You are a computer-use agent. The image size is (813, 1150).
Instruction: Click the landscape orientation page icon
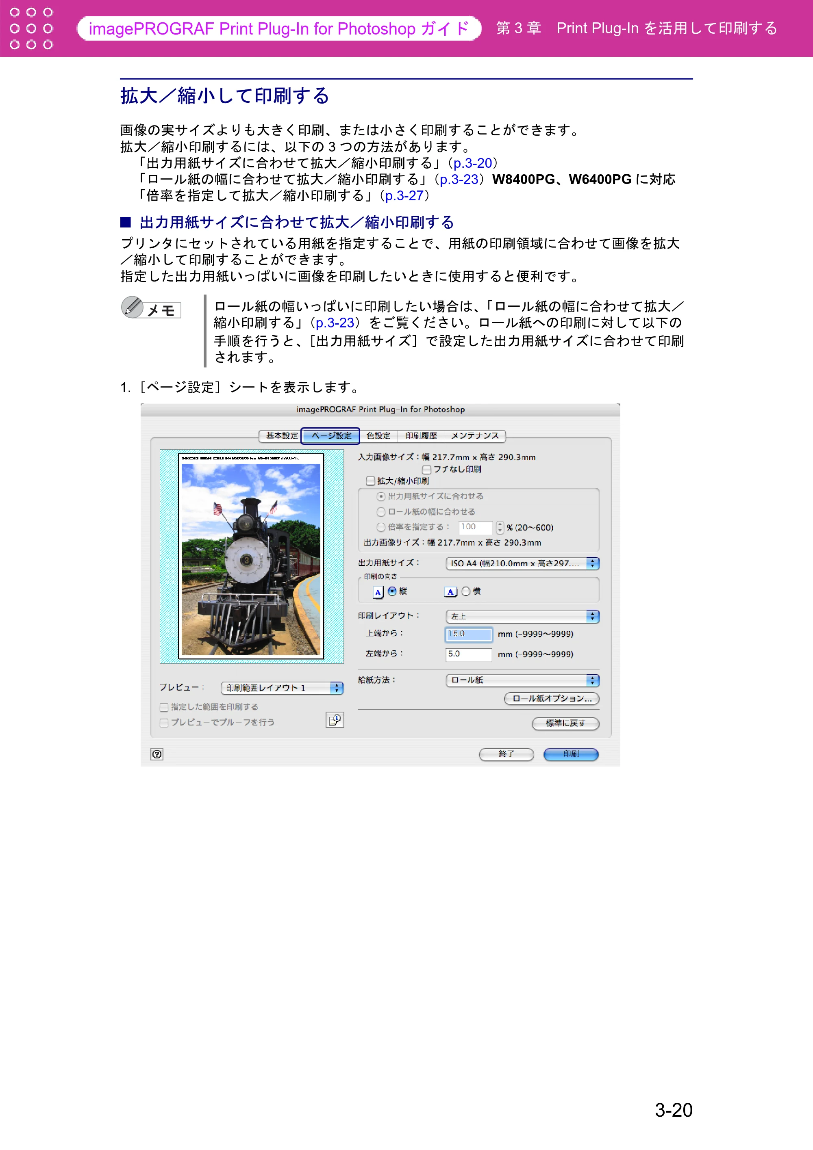coord(451,591)
